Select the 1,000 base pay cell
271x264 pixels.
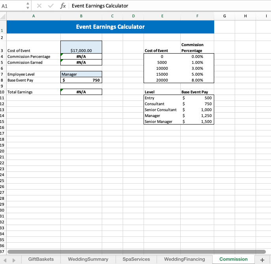(197, 110)
